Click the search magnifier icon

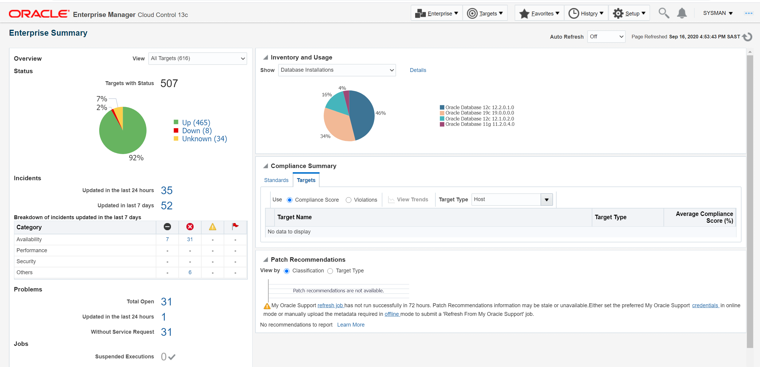click(664, 13)
